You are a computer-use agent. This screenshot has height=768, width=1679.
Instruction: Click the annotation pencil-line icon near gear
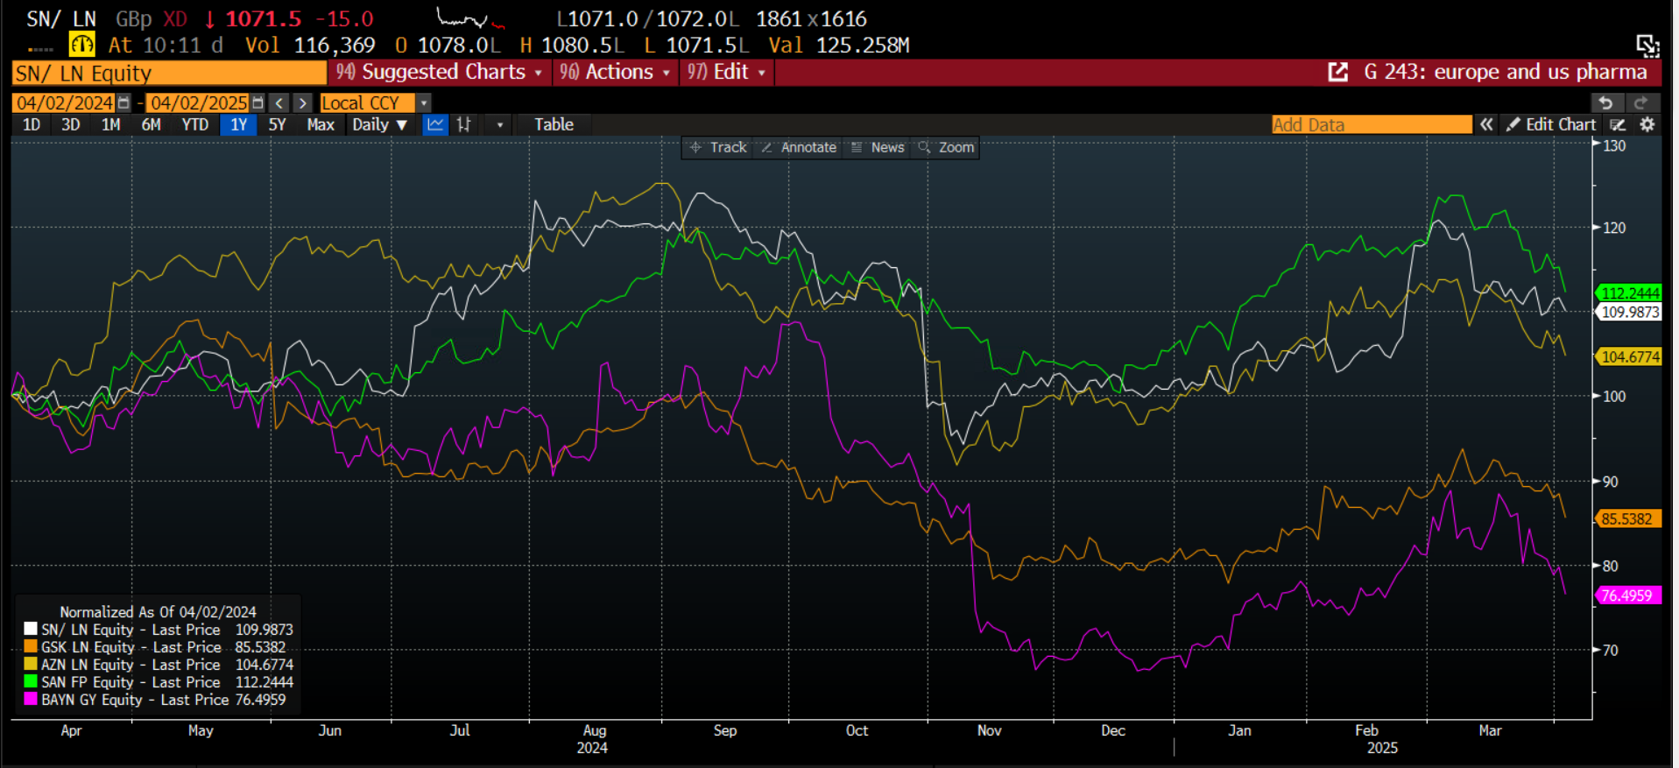pyautogui.click(x=1618, y=125)
